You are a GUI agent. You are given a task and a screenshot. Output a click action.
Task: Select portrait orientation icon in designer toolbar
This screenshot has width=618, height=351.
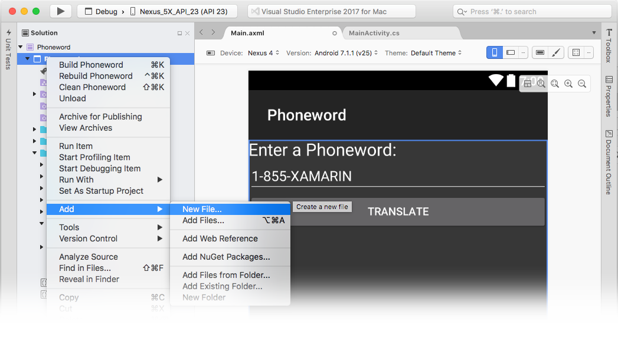coord(494,52)
